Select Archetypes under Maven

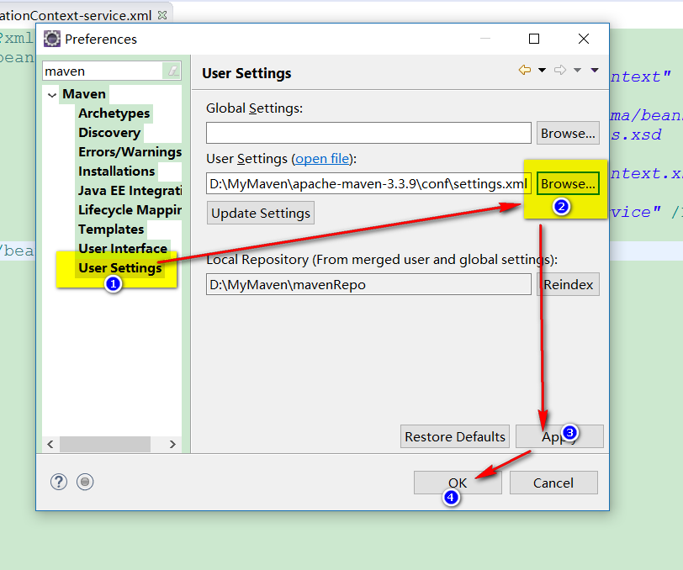[x=114, y=113]
